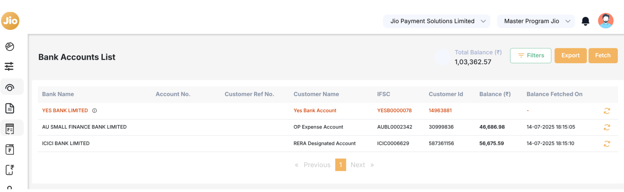624x192 pixels.
Task: Click the Balance Fetched On column header
Action: (x=554, y=94)
